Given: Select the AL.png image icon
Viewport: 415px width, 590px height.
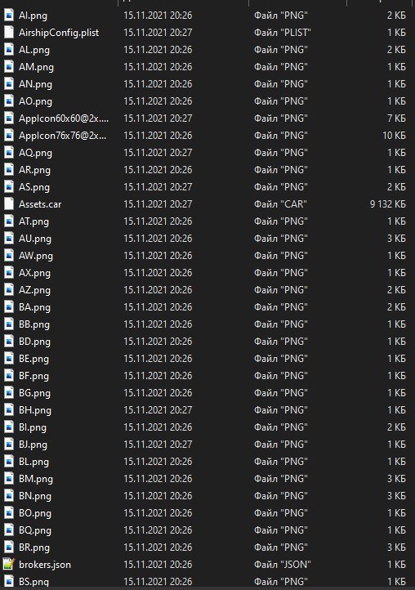Looking at the screenshot, I should click(x=9, y=50).
